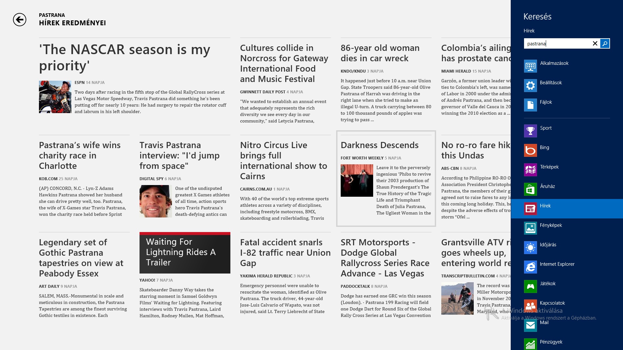Choose the Fényképek photos icon
Screen dimensions: 623x350
530,228
